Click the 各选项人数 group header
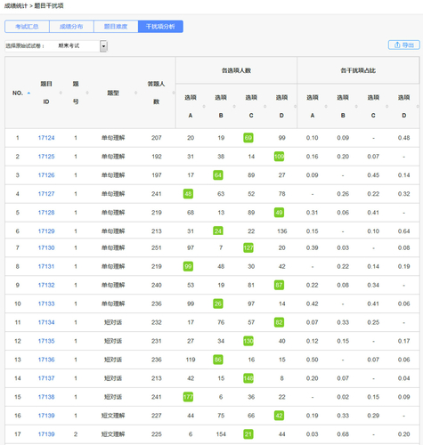 tap(236, 70)
